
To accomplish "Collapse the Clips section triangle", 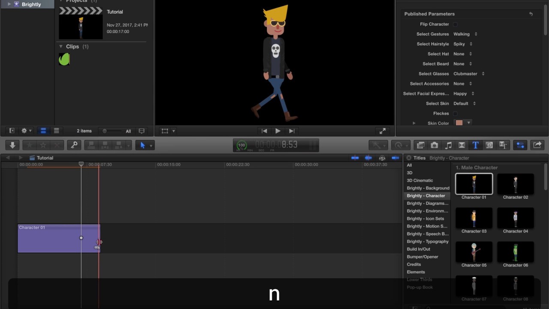I will pos(61,46).
